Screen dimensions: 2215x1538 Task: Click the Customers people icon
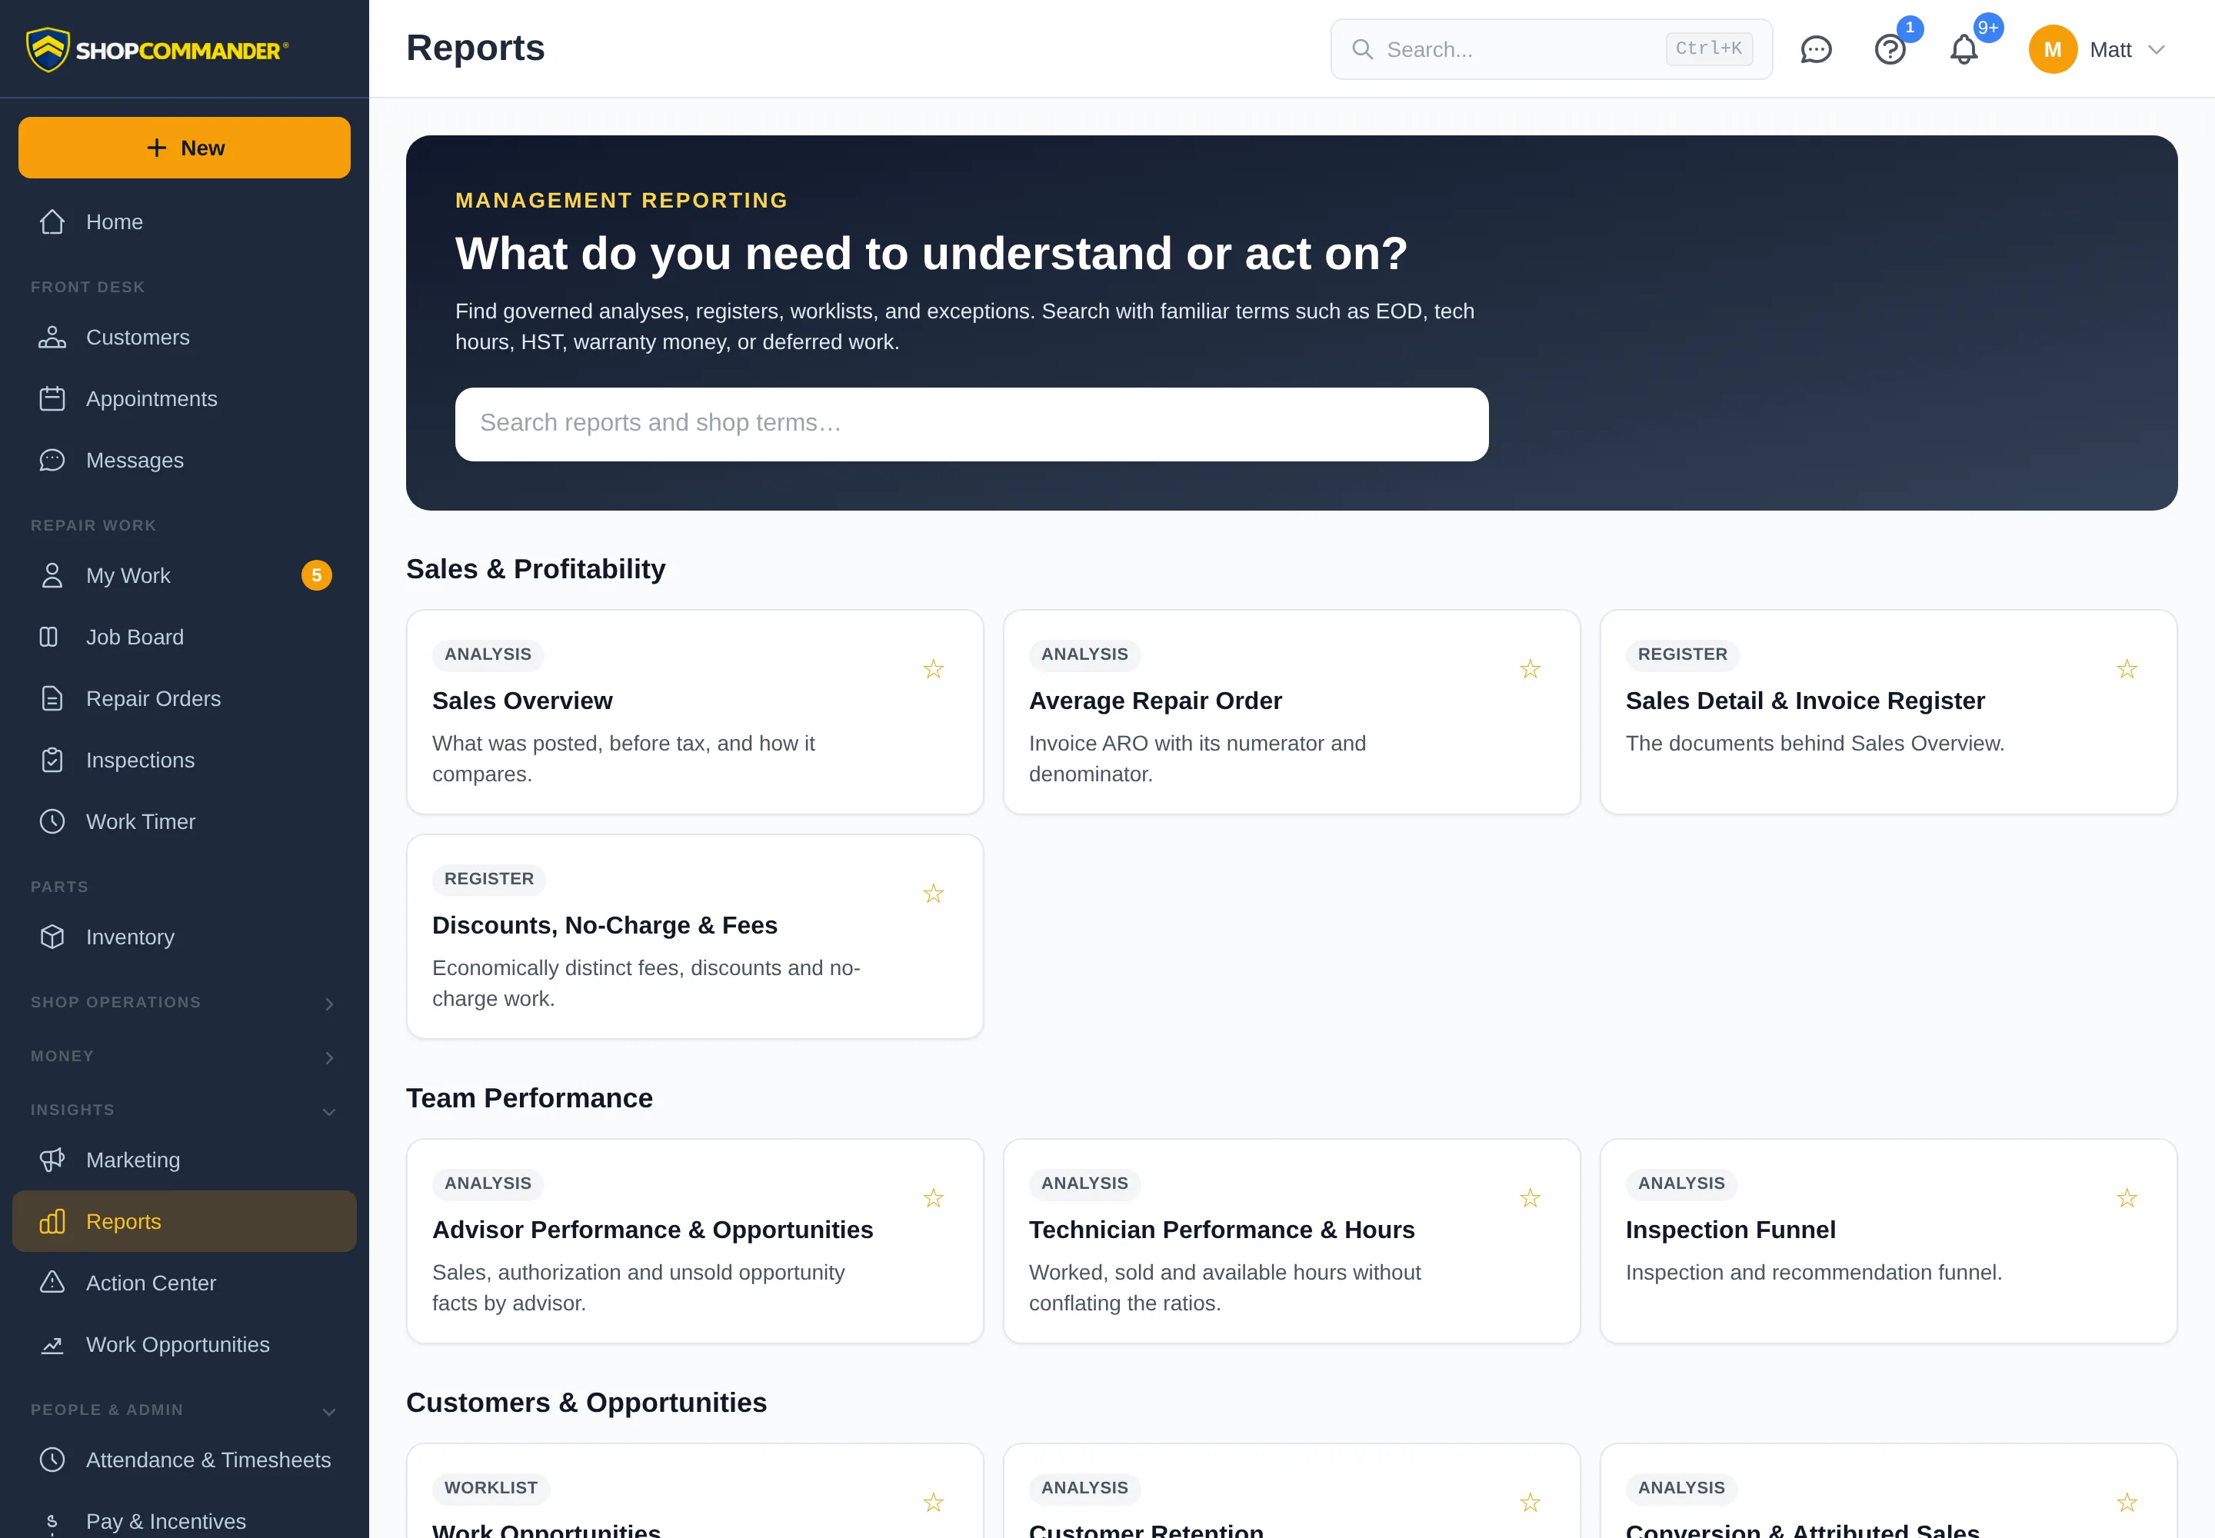[52, 338]
